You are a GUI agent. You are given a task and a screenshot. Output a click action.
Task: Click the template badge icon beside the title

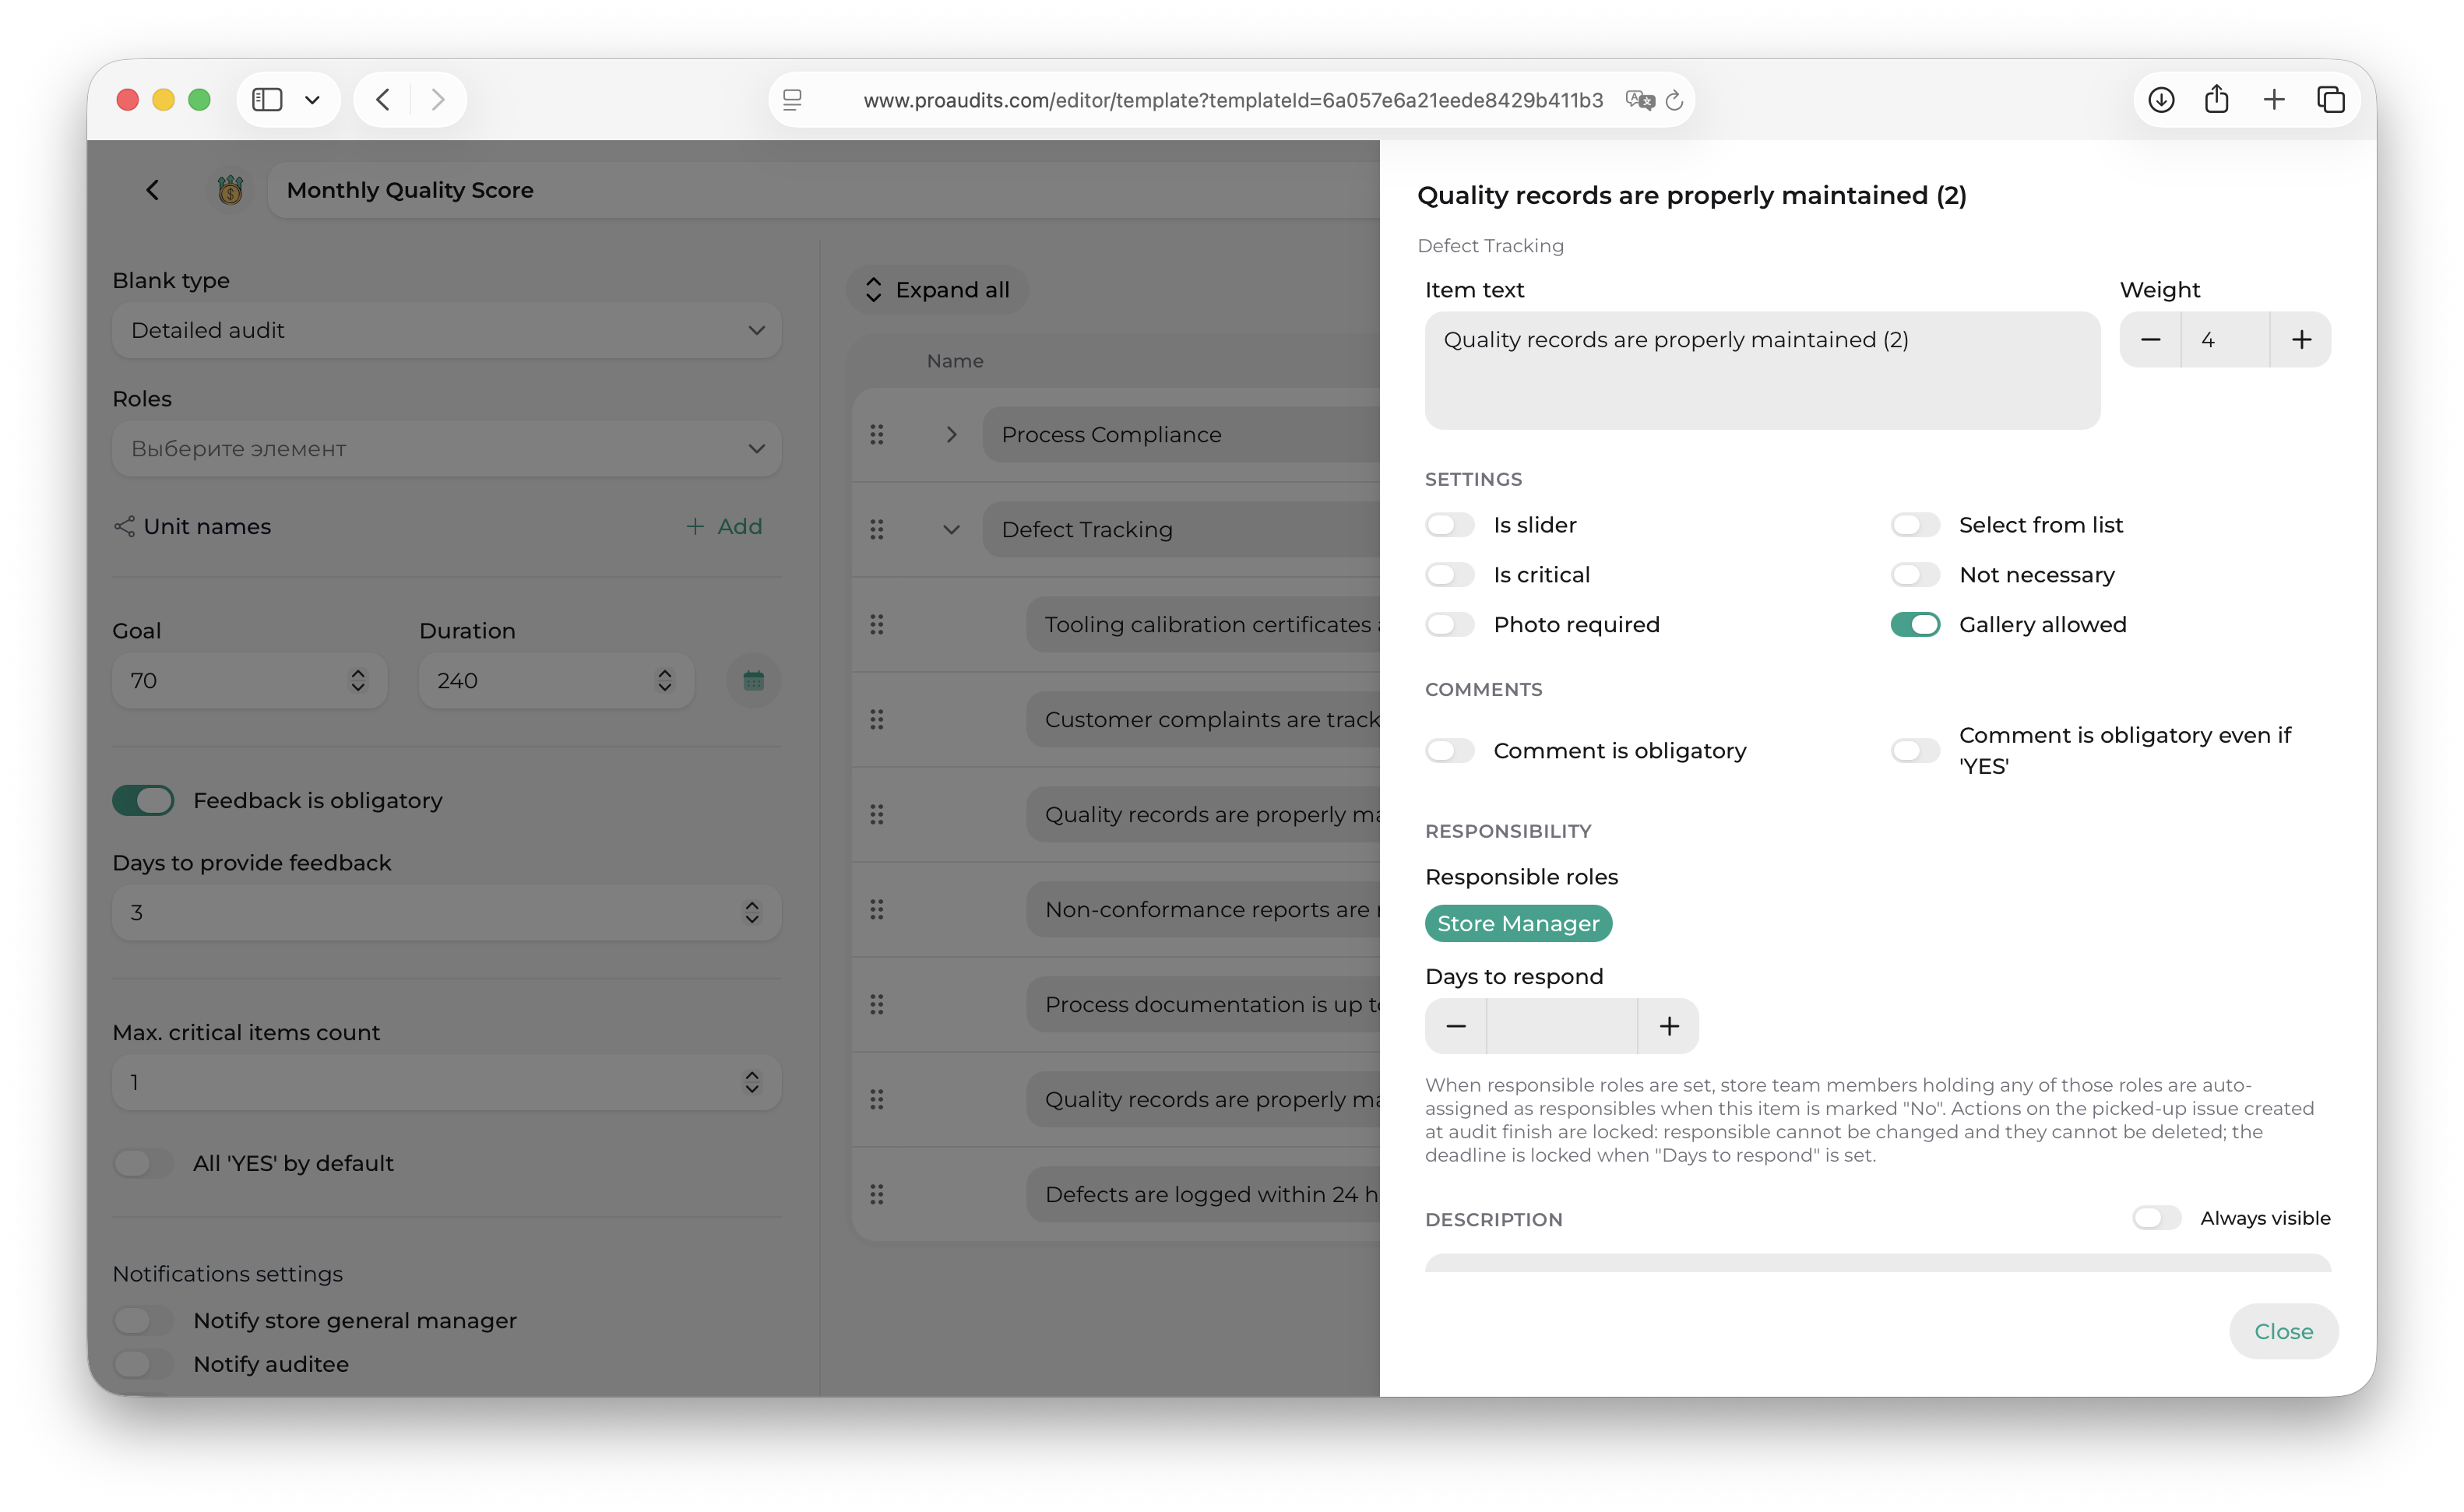coord(230,190)
